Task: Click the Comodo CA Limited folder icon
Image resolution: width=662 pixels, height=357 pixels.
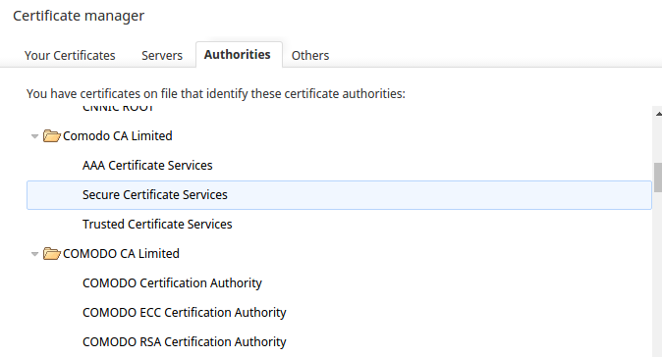Action: click(x=51, y=135)
